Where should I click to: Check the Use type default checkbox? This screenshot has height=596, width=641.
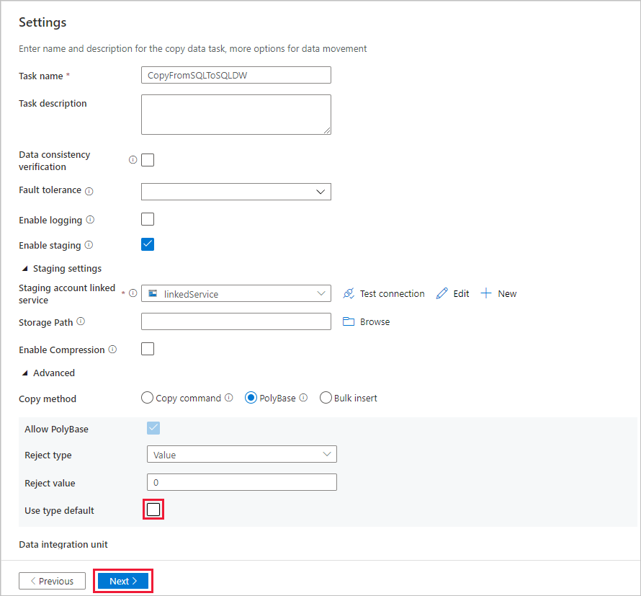pyautogui.click(x=153, y=509)
